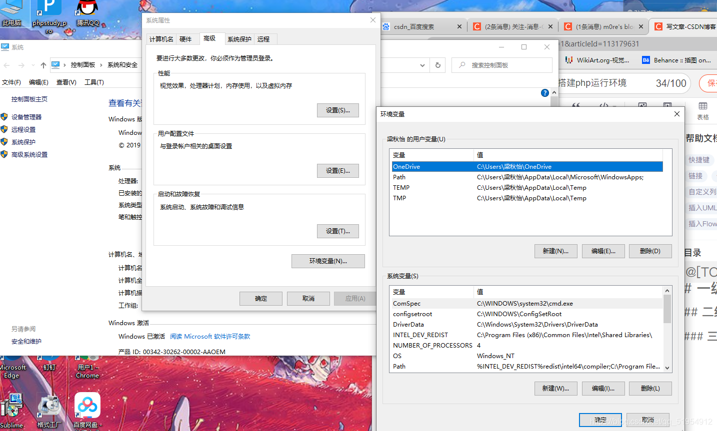Open 高级系统设置 in the sidebar
The image size is (717, 431).
(29, 155)
